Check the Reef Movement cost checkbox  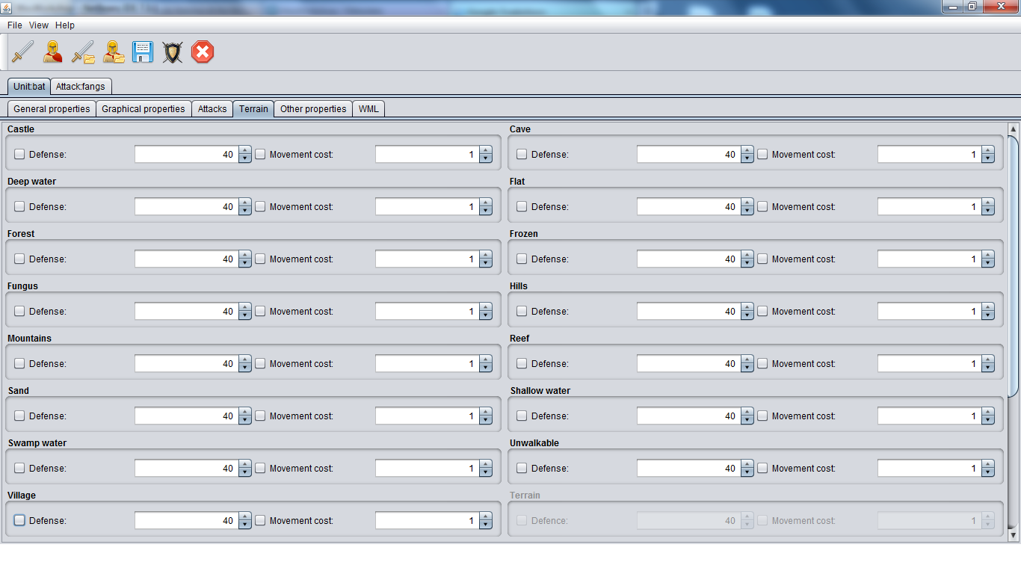(x=762, y=364)
